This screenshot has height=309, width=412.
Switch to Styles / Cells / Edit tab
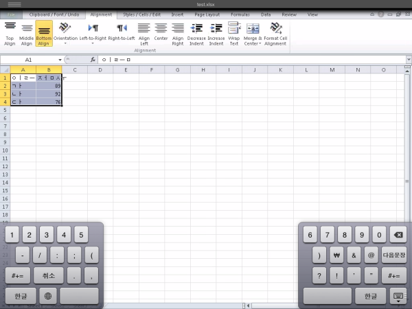click(142, 14)
